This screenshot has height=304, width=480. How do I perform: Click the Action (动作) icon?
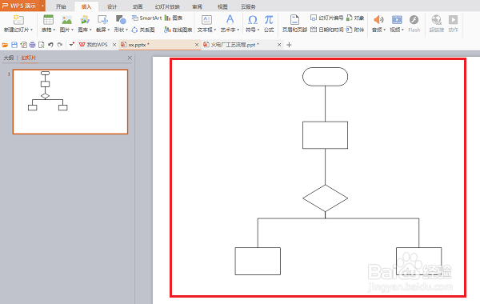pos(453,20)
